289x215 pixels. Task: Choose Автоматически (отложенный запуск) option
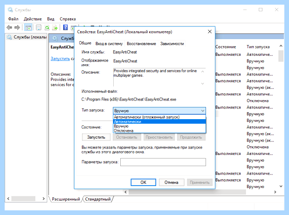(159, 117)
